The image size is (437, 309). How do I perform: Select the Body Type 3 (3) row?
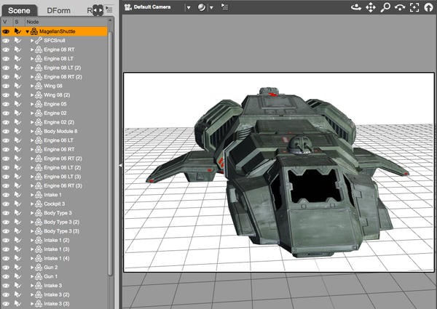54,231
